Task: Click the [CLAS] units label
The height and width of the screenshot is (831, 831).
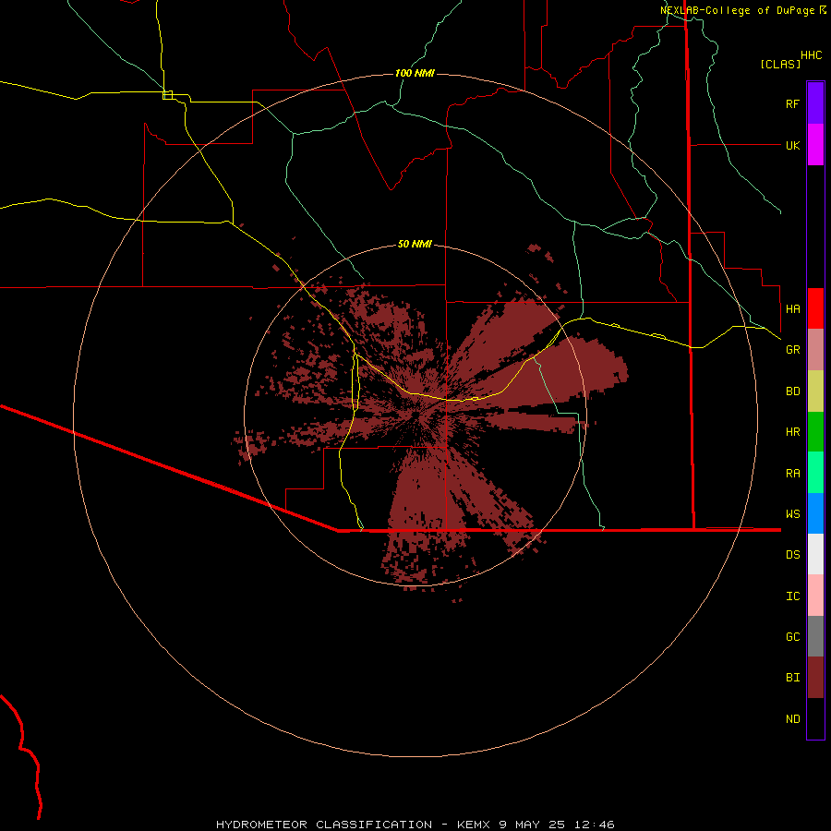Action: [x=780, y=64]
